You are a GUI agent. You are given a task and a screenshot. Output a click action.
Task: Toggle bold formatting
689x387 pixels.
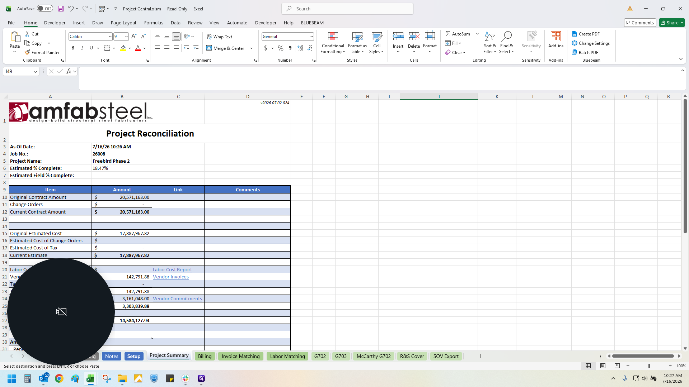[x=73, y=48]
